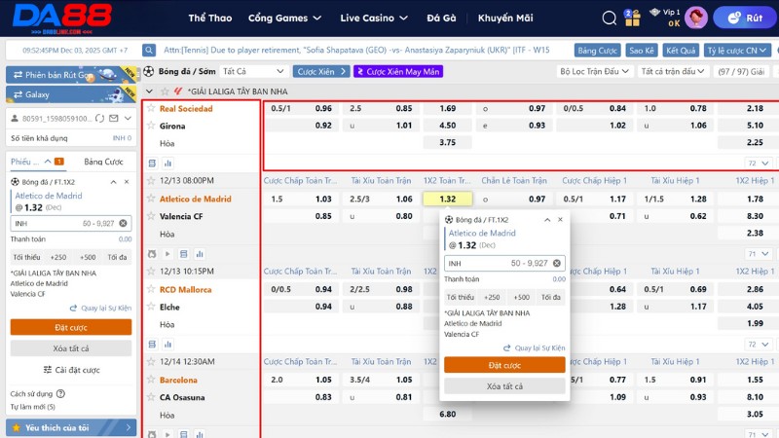Expand 72 more markets for Real Sociedad match
The height and width of the screenshot is (438, 779).
759,163
